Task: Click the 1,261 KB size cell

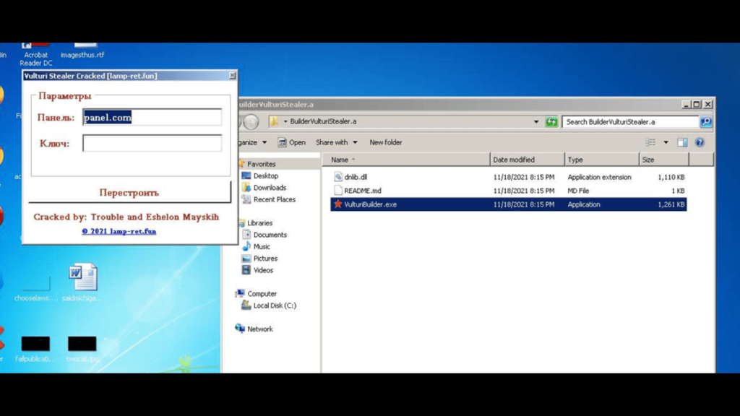Action: (671, 204)
